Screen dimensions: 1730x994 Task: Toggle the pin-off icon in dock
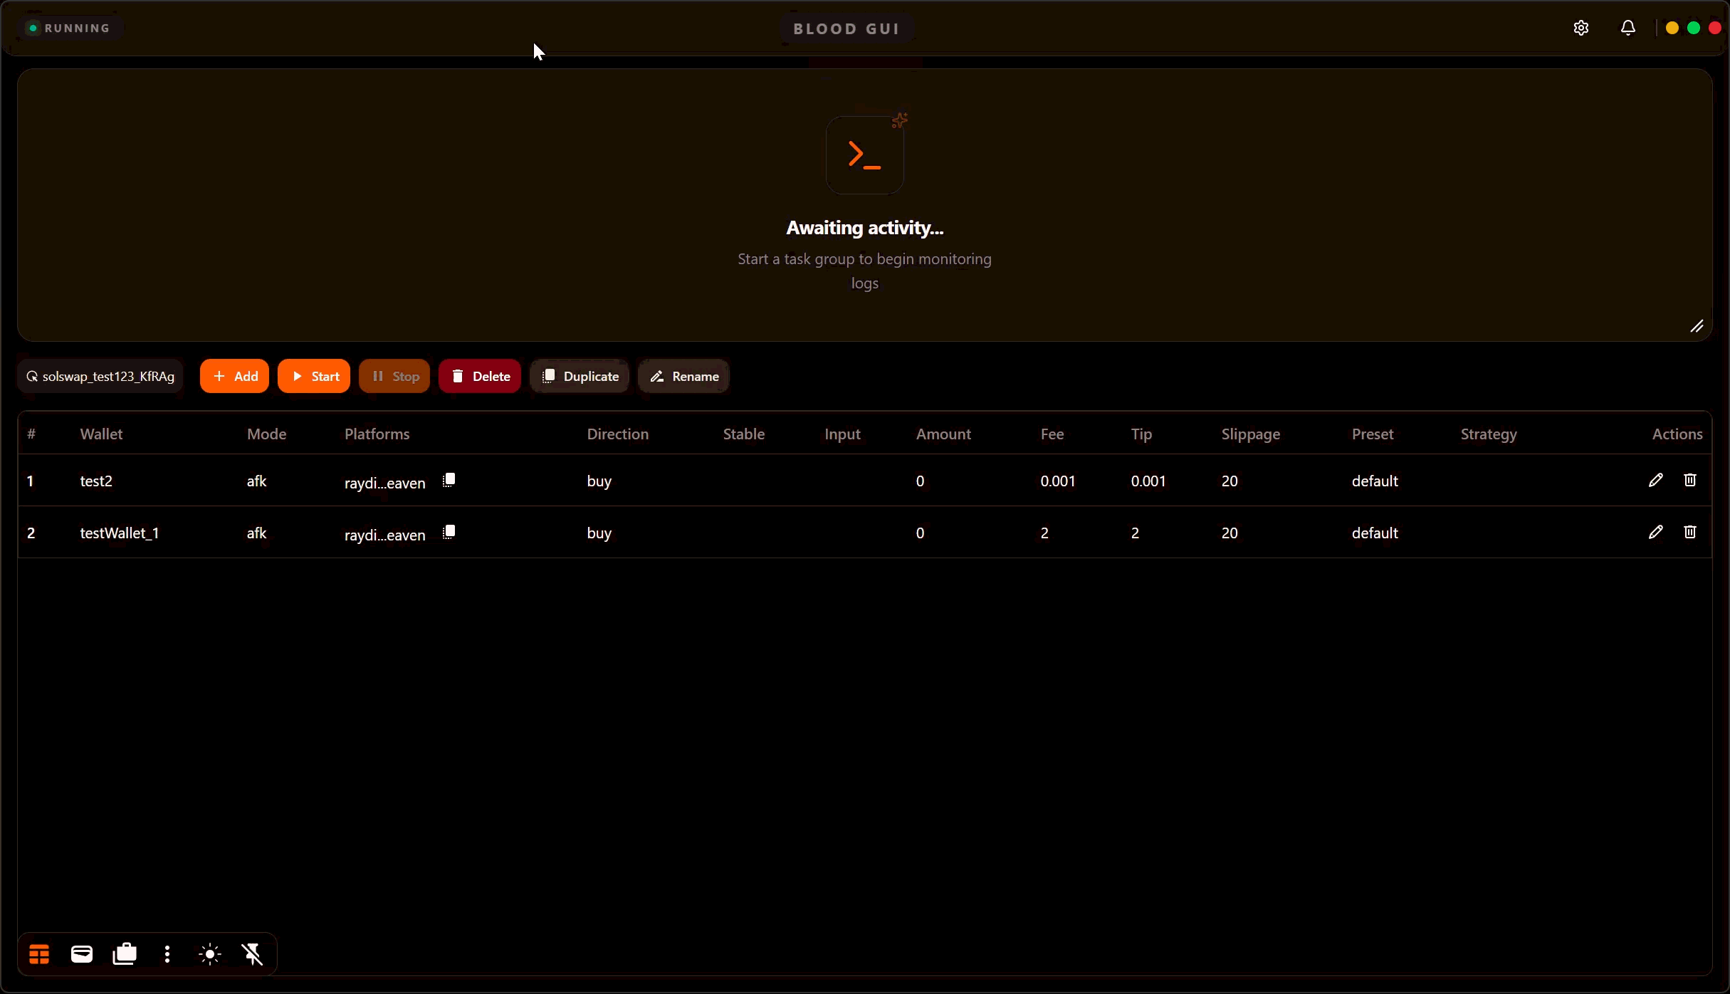point(253,954)
